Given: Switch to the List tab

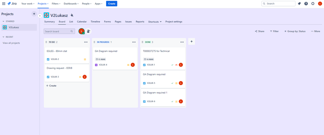Looking at the screenshot, I should click(x=71, y=22).
